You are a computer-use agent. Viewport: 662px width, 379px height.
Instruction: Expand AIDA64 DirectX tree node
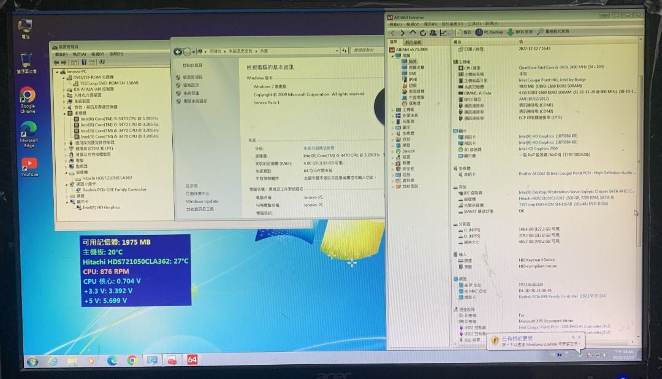pyautogui.click(x=393, y=151)
